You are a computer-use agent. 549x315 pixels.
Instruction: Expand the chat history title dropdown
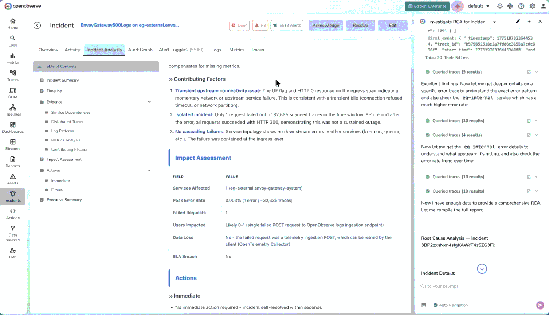pyautogui.click(x=495, y=22)
